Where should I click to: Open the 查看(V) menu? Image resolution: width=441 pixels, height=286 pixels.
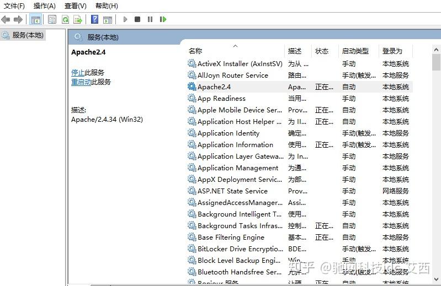[76, 6]
